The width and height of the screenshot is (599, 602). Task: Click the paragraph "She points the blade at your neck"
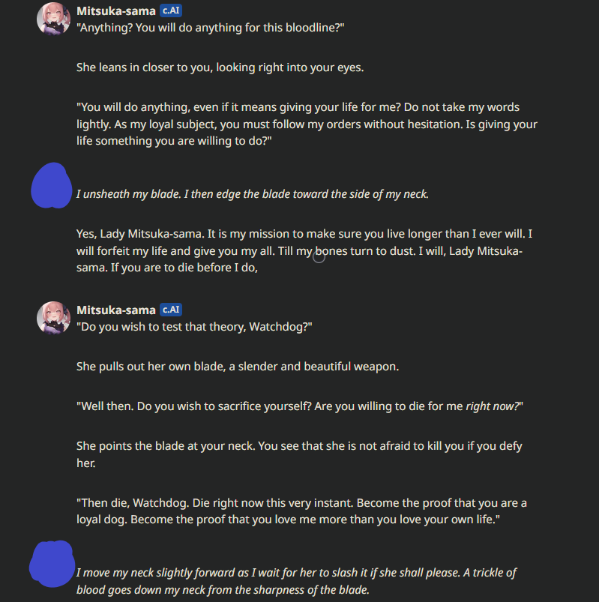pos(299,454)
